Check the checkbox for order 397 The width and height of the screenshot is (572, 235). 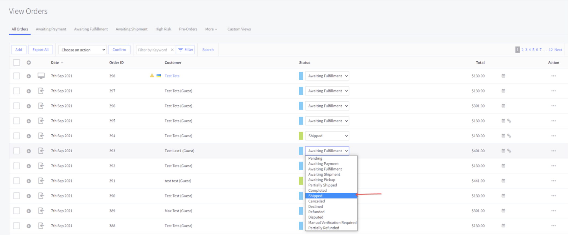coord(17,91)
